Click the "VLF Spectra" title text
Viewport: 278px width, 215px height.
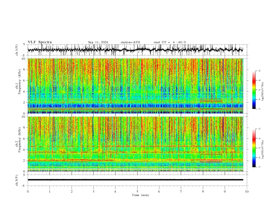[40, 42]
